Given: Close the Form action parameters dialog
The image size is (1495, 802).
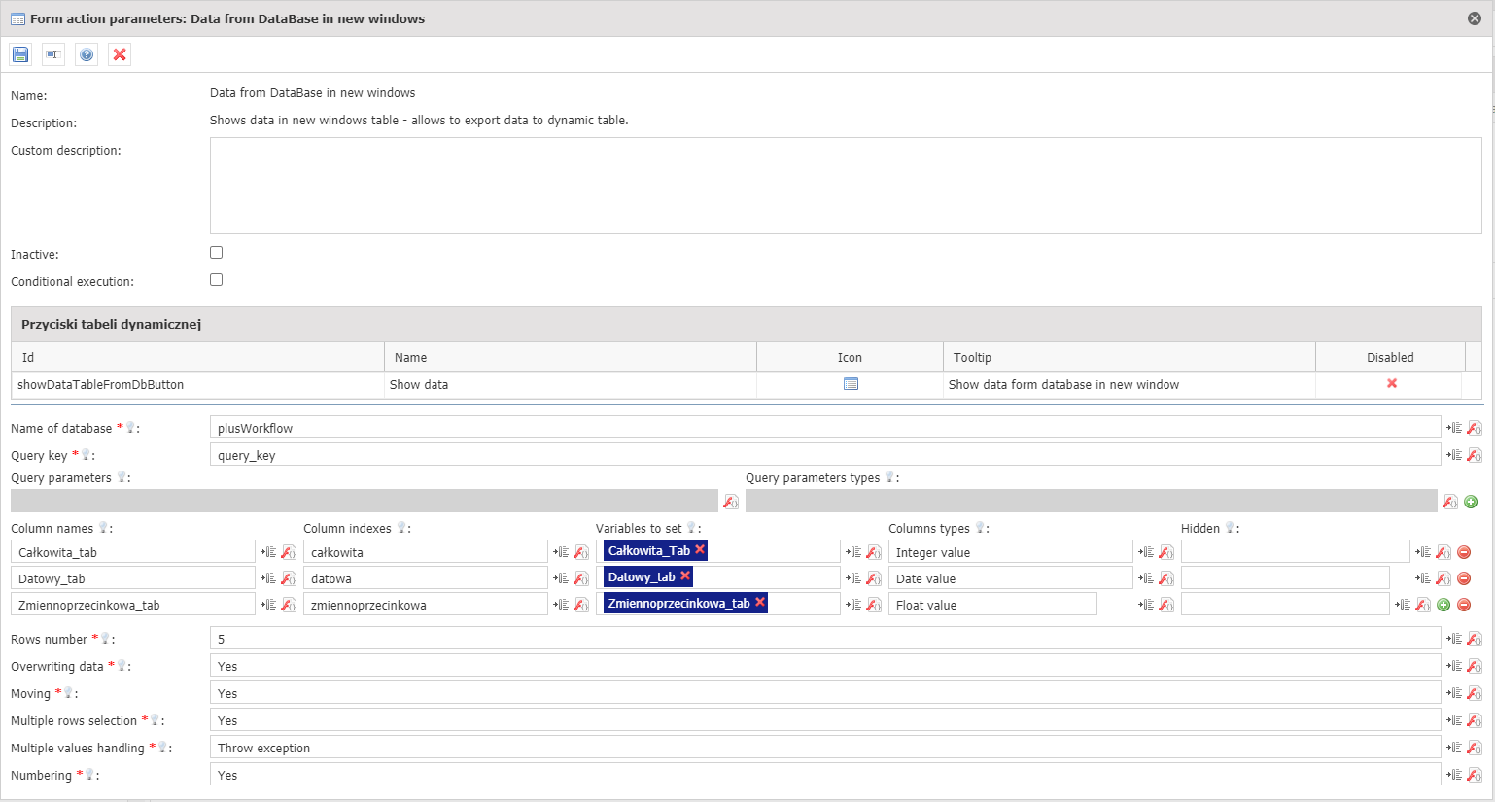Looking at the screenshot, I should [x=1474, y=18].
